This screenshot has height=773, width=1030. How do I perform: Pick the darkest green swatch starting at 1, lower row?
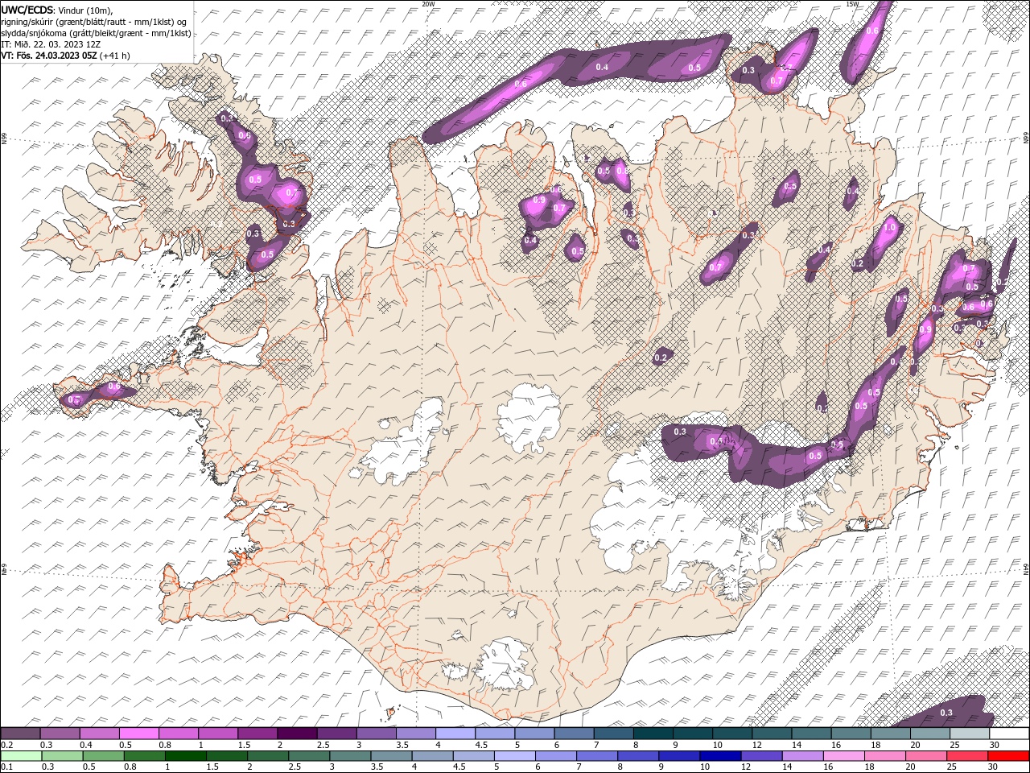pos(185,755)
